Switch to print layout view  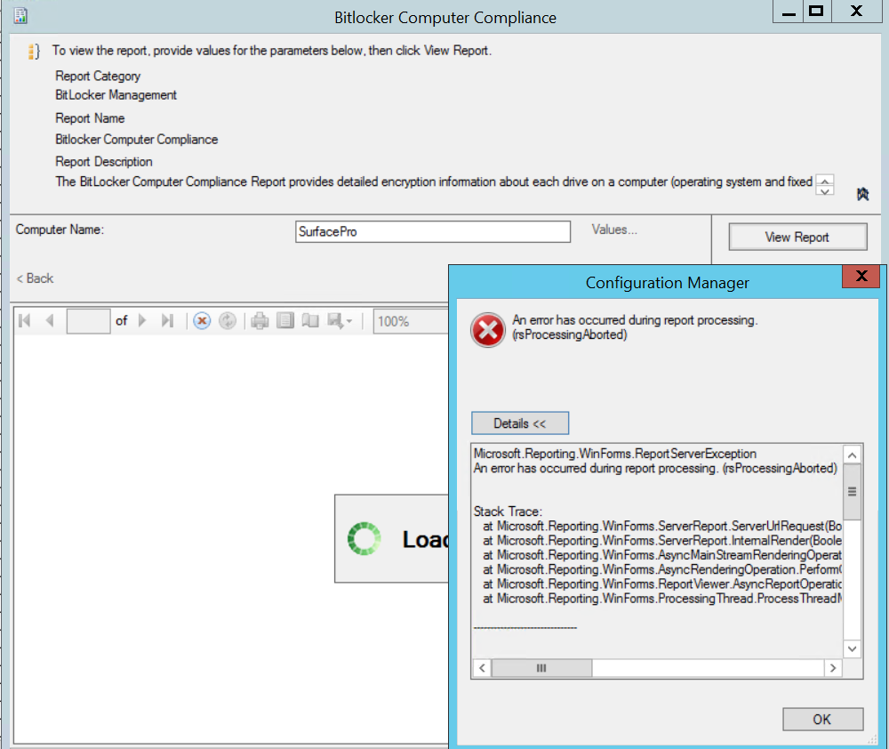click(285, 320)
